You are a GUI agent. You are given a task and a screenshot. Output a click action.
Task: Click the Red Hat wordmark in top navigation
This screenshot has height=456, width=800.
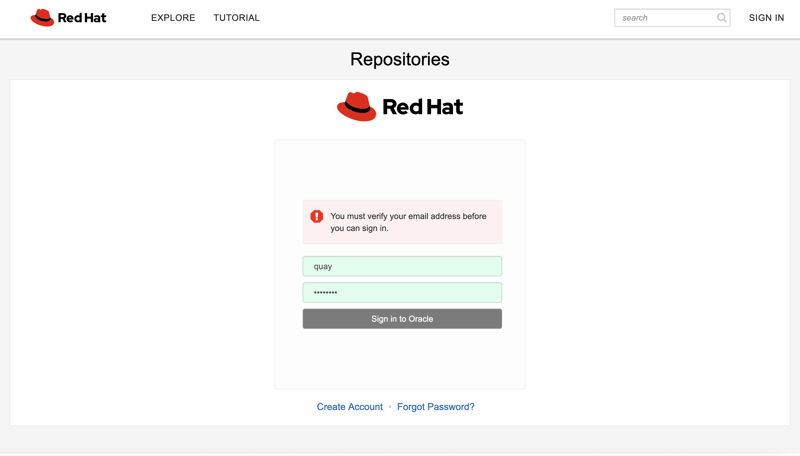(82, 18)
